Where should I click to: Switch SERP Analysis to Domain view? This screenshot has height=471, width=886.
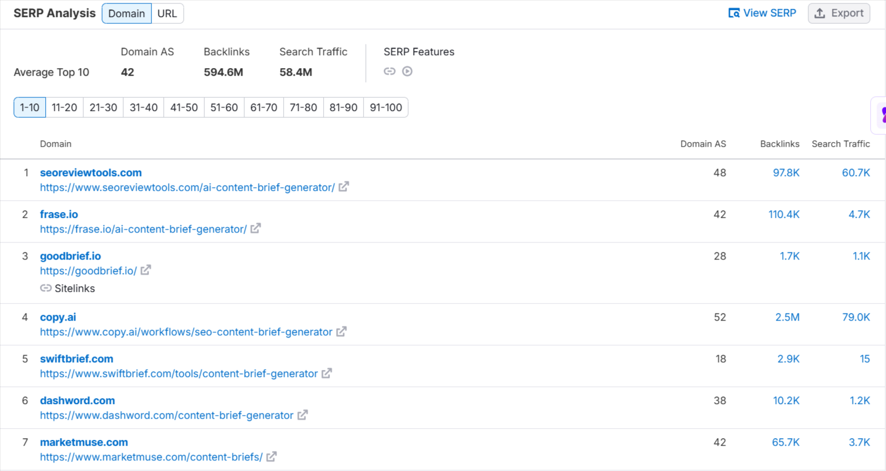(x=126, y=14)
